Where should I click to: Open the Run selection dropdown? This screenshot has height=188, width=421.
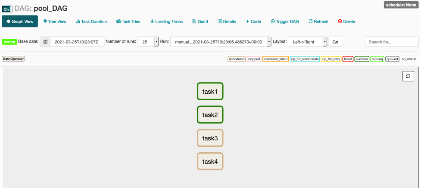[221, 42]
